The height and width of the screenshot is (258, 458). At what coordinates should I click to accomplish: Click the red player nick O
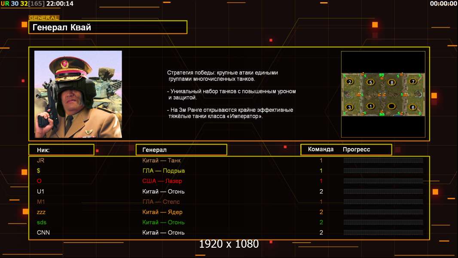coord(39,181)
